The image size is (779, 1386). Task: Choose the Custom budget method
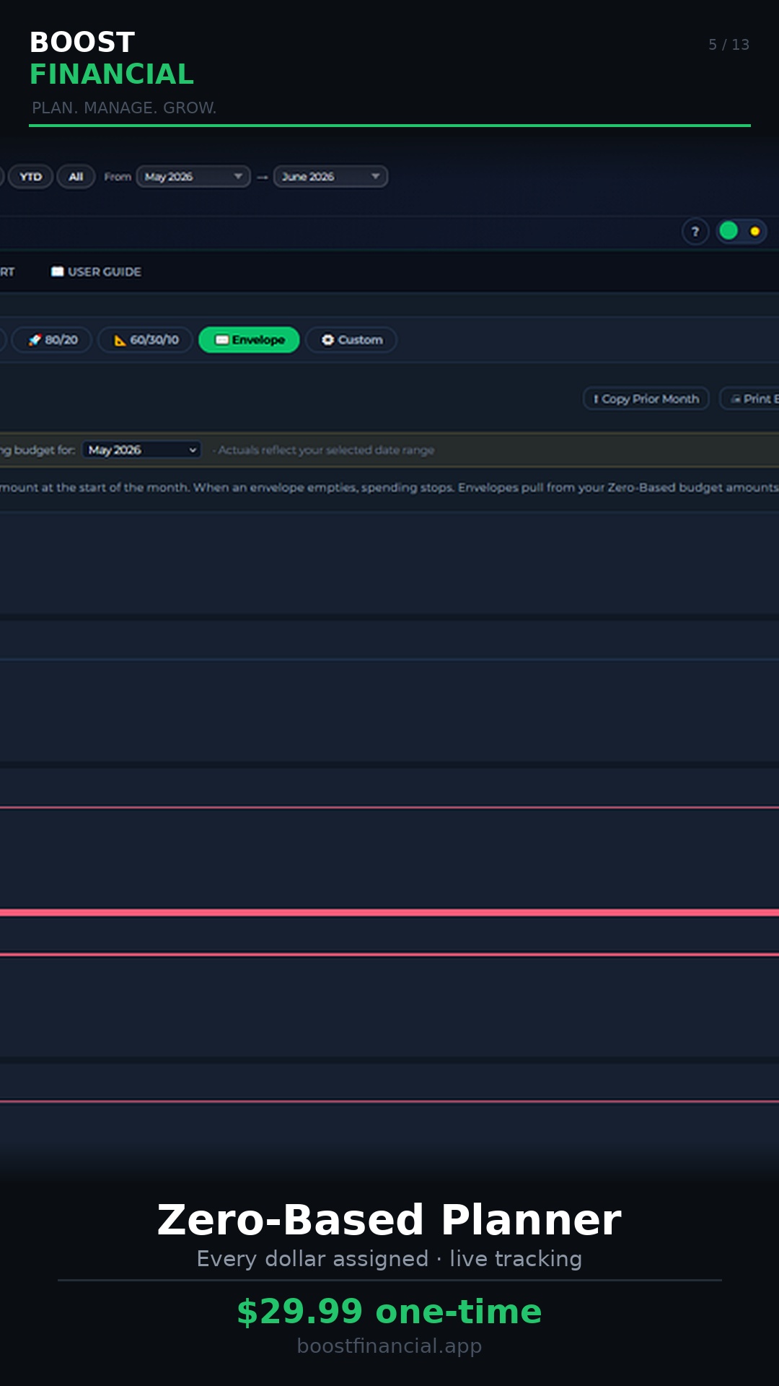point(351,340)
